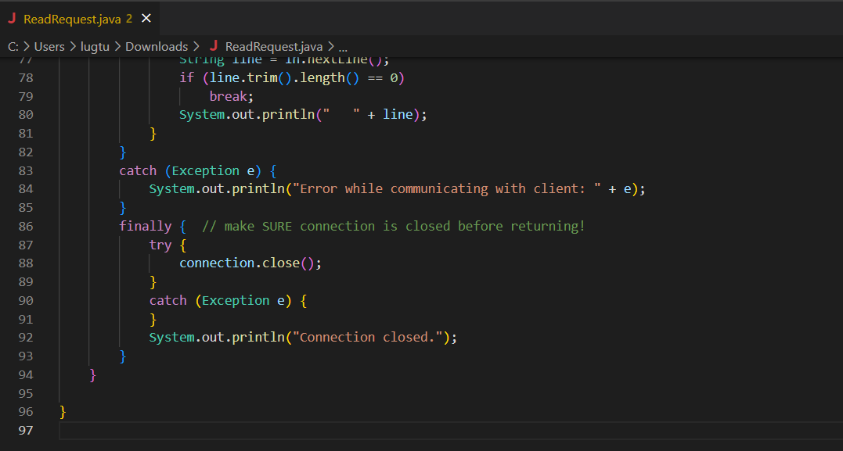
Task: Close the ReadRequest.java tab
Action: [x=146, y=19]
